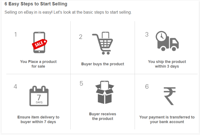This screenshot has width=200, height=135.
Task: Click the red SALE tag
Action: (x=39, y=44)
